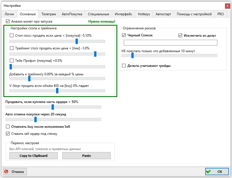Image resolution: width=232 pixels, height=178 pixels.
Task: Click the Стоп-лосс slider handle
Action: tap(77, 41)
